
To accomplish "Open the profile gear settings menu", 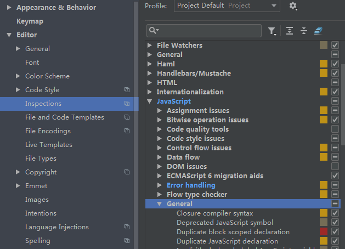I will tap(293, 6).
